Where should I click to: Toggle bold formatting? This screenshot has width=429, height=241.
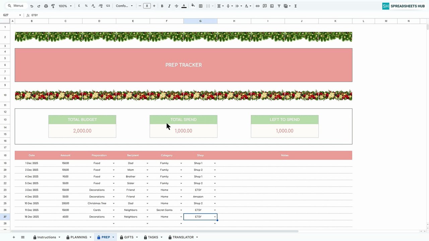(x=162, y=6)
